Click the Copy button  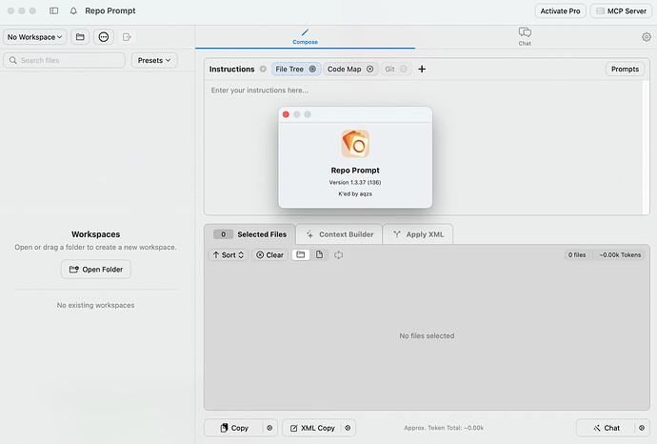234,428
